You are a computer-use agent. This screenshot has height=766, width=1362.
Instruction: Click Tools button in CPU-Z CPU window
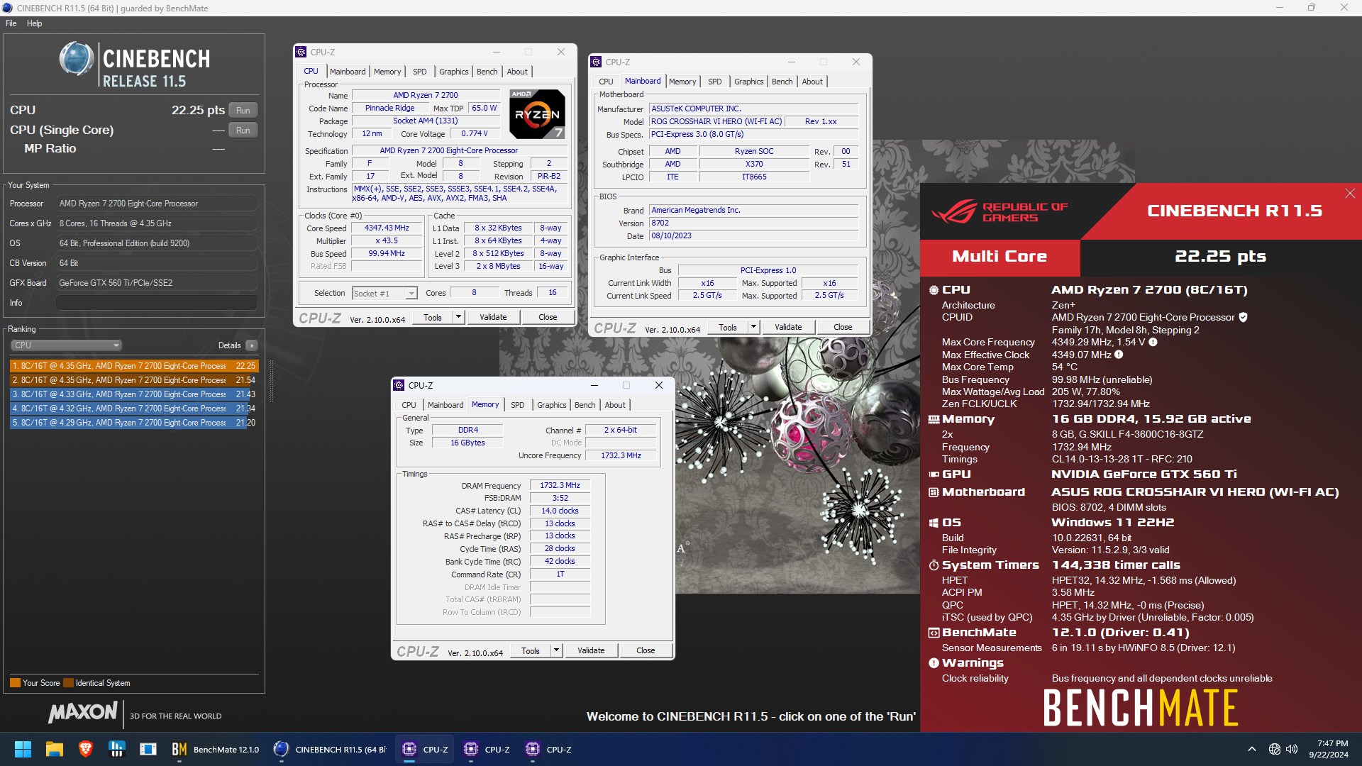[433, 317]
